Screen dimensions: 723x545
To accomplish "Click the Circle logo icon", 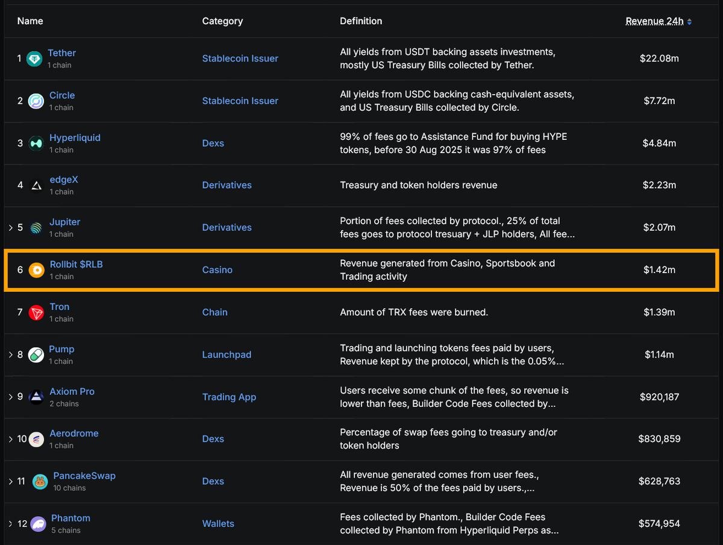I will click(x=36, y=101).
